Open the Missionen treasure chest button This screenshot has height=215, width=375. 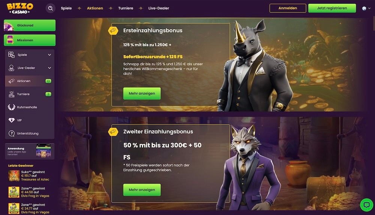[x=30, y=40]
